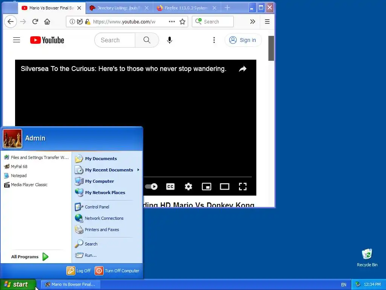Enable miniplayer mode
The image size is (386, 290).
click(x=207, y=187)
